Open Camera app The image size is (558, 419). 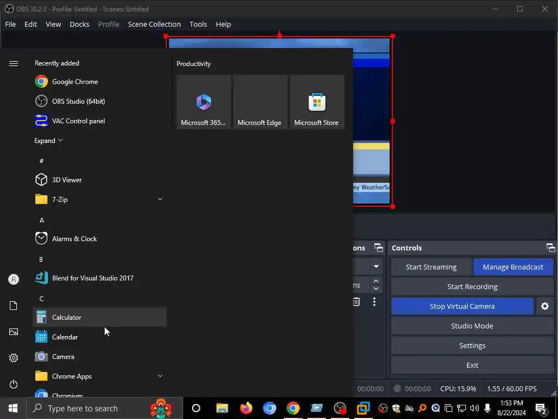[100, 356]
